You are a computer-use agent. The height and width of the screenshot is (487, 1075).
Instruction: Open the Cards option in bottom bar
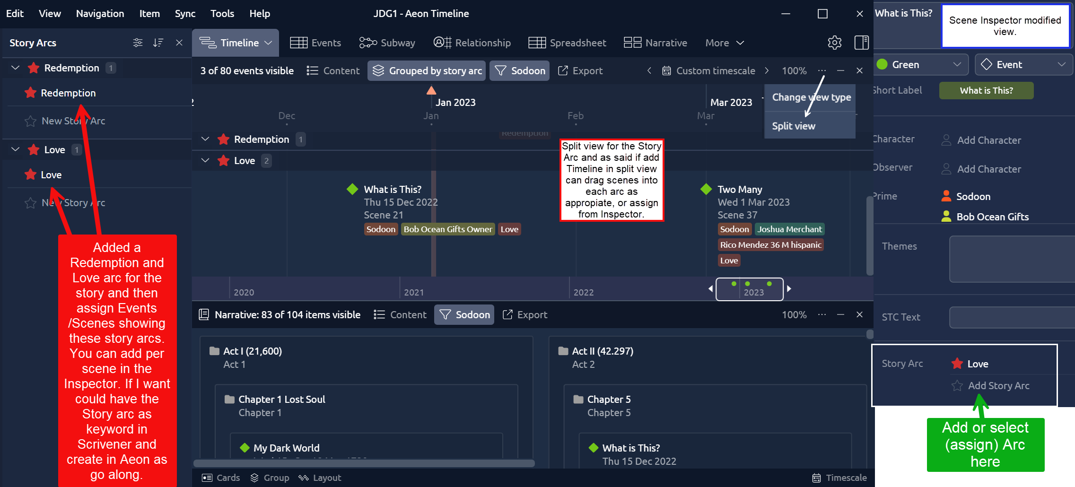click(x=221, y=478)
